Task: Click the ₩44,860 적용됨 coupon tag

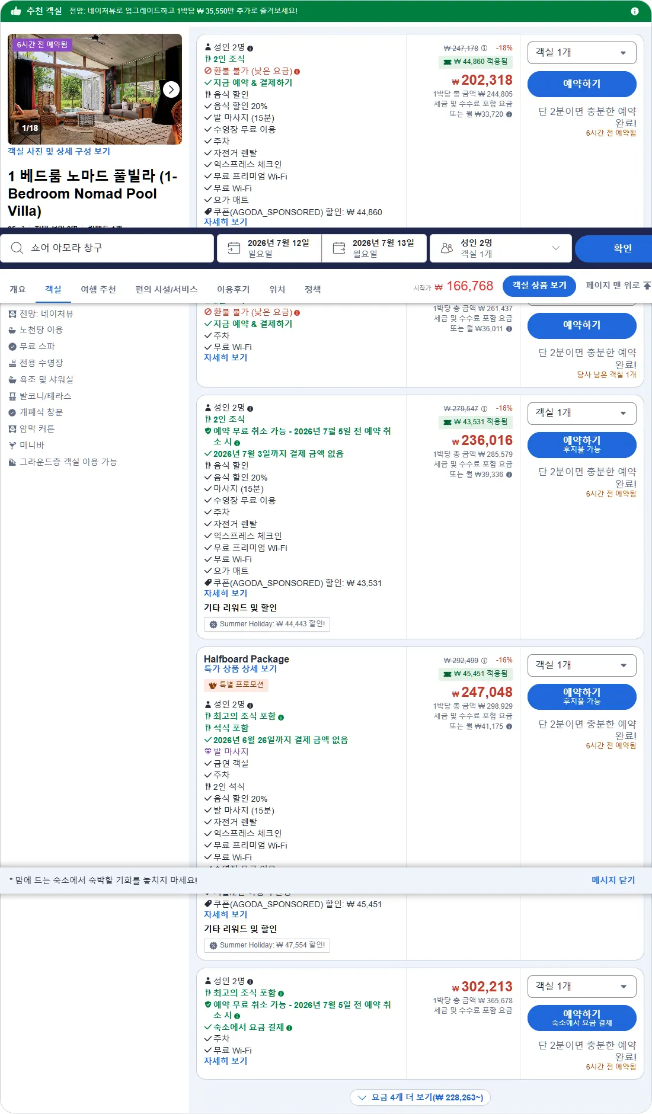Action: click(475, 62)
